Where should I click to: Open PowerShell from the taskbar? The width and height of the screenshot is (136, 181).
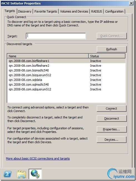[x=8, y=174]
